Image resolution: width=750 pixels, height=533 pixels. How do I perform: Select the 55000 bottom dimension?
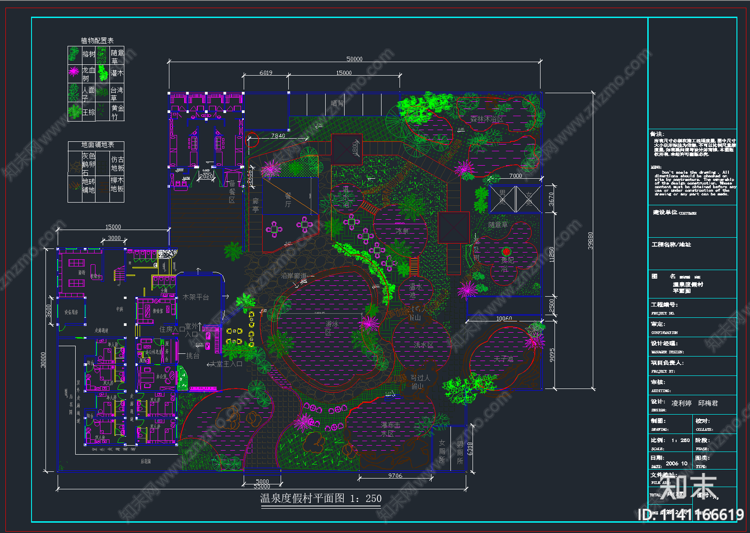[x=262, y=487]
